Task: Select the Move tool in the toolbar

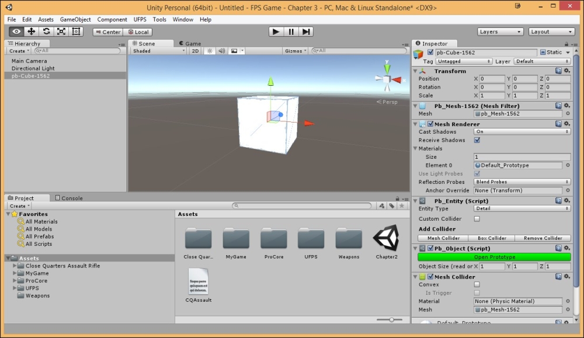Action: [x=30, y=32]
